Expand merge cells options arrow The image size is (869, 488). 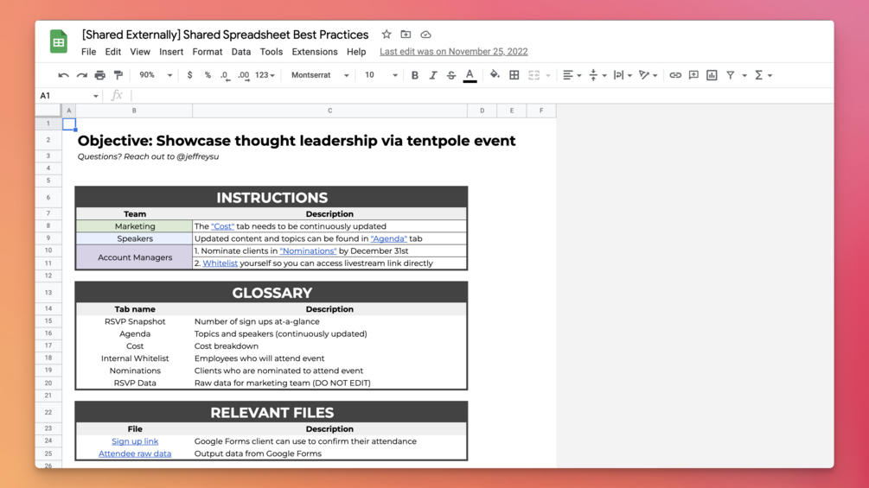click(548, 75)
